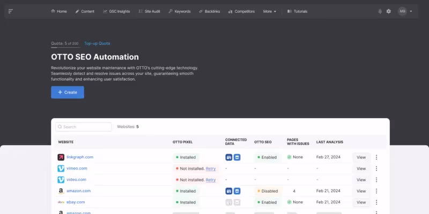Click second connected data icon for linkgraph.com
The width and height of the screenshot is (429, 214).
(237, 157)
